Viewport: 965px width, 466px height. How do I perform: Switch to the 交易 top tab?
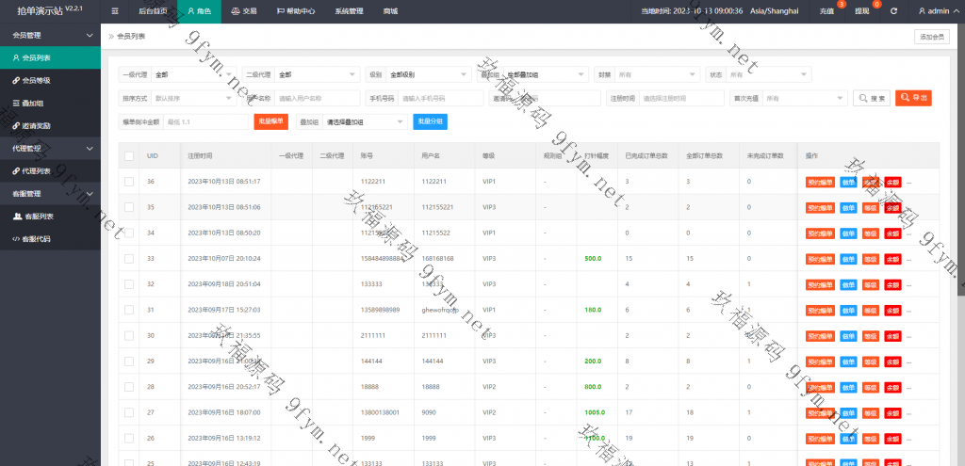click(x=244, y=11)
